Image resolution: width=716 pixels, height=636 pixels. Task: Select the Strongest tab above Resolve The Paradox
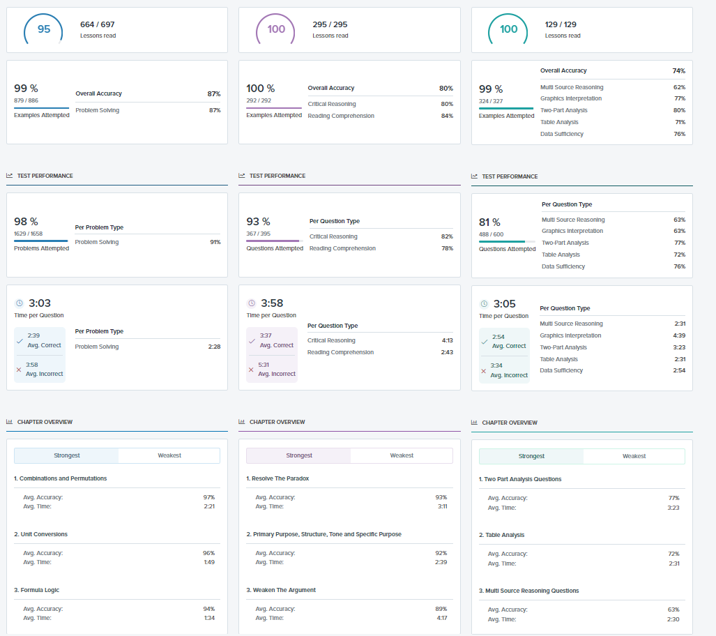[299, 455]
